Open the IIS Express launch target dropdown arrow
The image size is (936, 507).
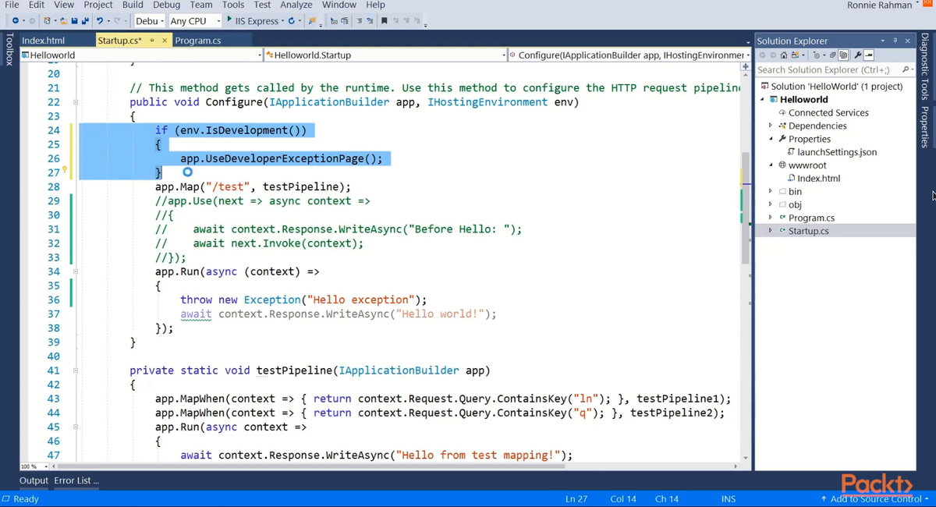282,20
